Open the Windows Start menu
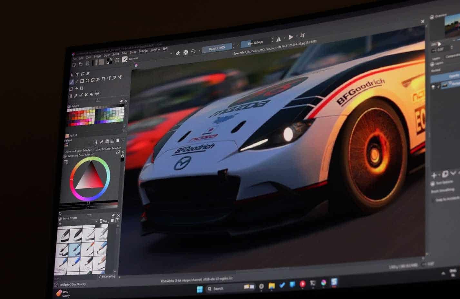The height and width of the screenshot is (299, 460). tap(200, 289)
